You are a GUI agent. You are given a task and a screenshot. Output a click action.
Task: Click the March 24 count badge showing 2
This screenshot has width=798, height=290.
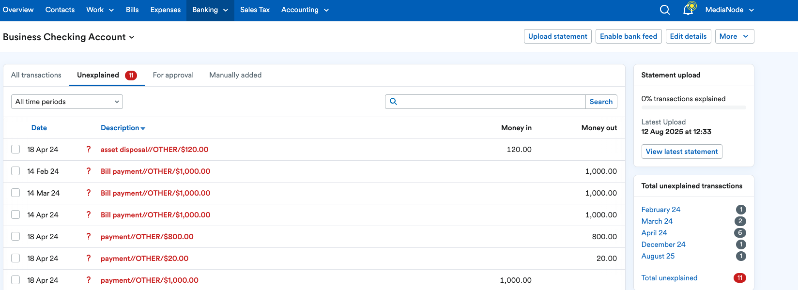click(x=740, y=221)
